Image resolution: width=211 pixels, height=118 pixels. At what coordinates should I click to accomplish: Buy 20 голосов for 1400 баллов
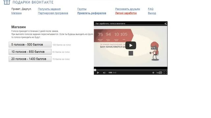30,59
